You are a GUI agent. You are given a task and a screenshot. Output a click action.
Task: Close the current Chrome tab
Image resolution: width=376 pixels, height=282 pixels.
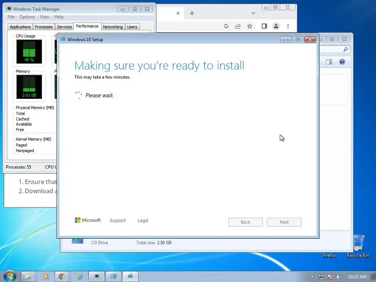click(178, 13)
